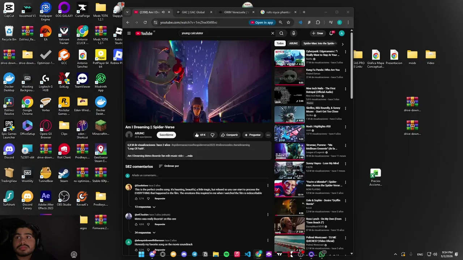Reply to @Sootielove with Responder
This screenshot has width=463, height=260.
coord(160,199)
